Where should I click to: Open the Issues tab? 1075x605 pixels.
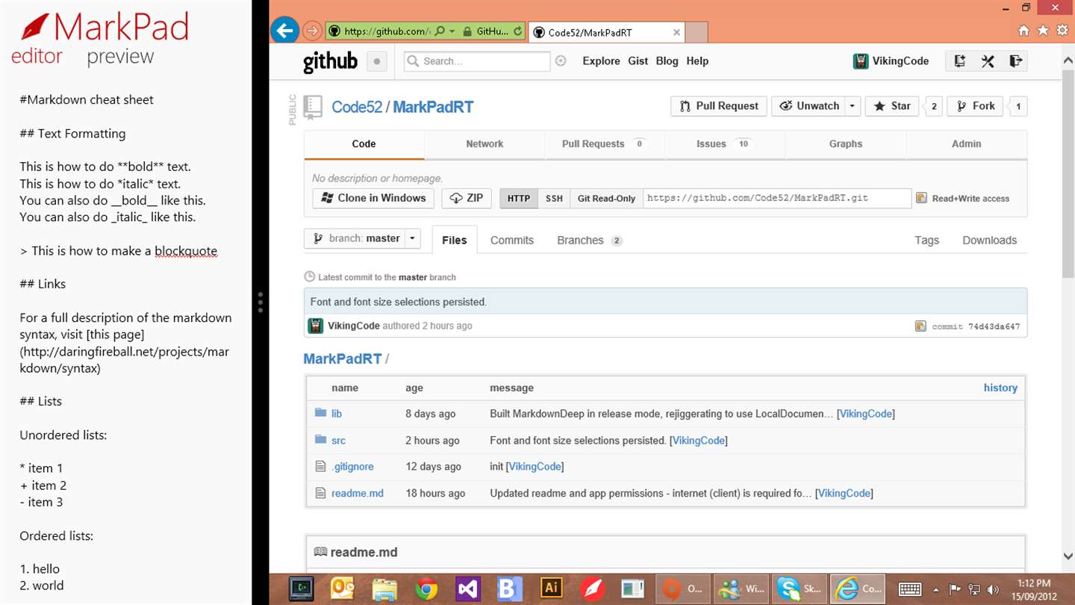(725, 144)
